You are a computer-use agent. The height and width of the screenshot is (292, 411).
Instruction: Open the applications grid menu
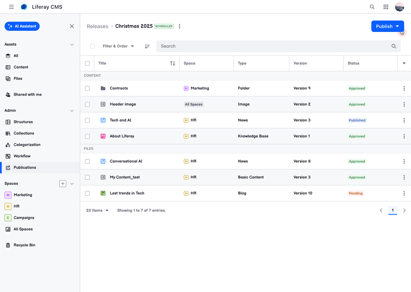(x=386, y=7)
